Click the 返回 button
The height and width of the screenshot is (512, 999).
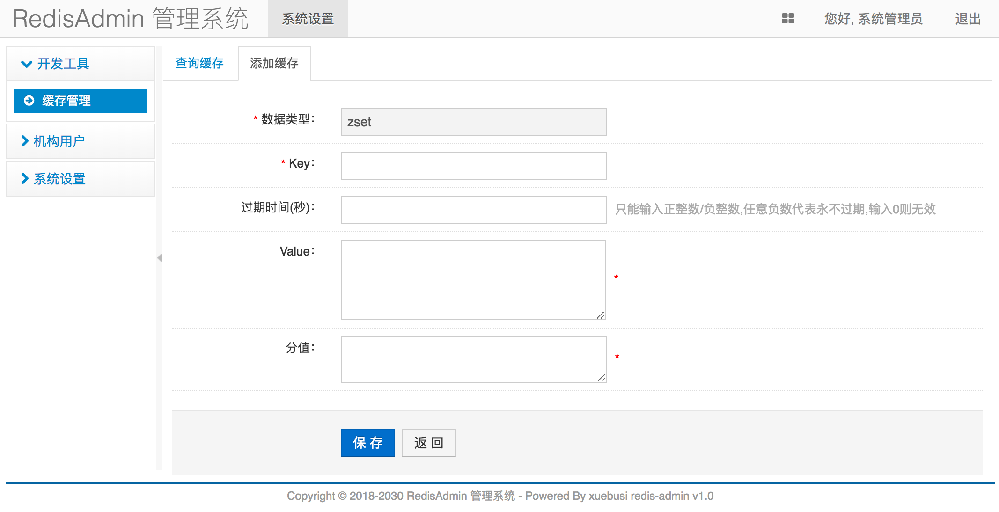[428, 443]
